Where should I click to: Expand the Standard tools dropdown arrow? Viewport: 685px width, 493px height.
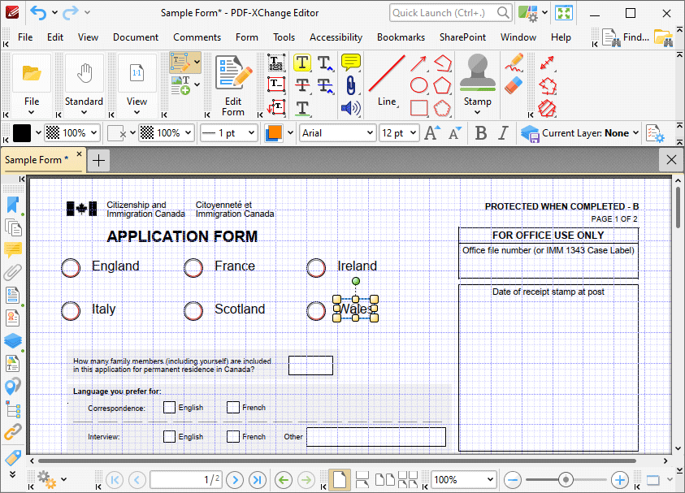point(84,112)
